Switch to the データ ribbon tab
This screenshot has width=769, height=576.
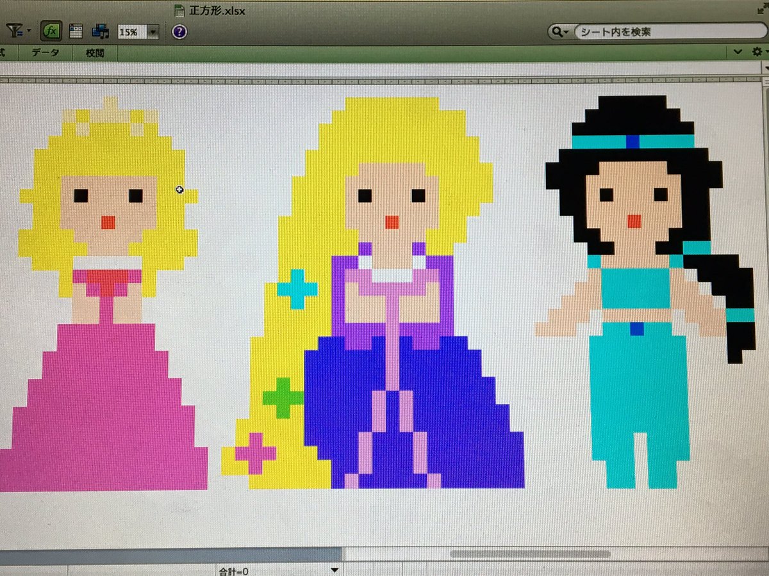45,52
